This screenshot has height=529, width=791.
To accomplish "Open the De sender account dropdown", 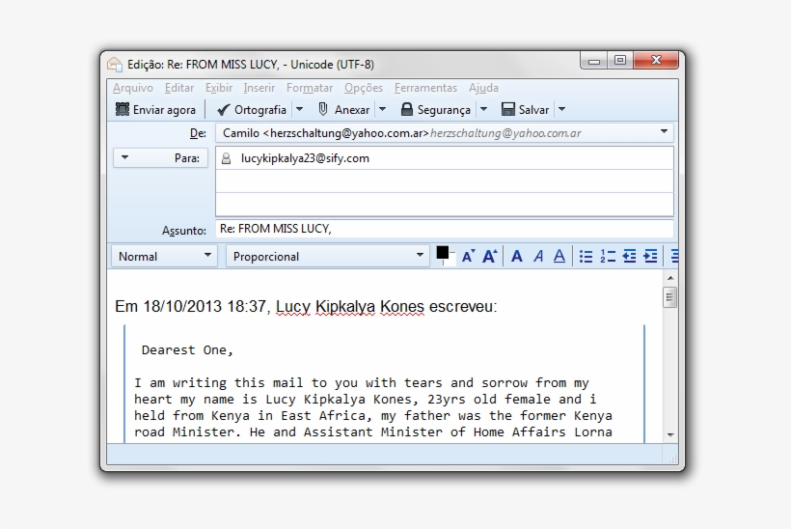I will click(x=445, y=133).
